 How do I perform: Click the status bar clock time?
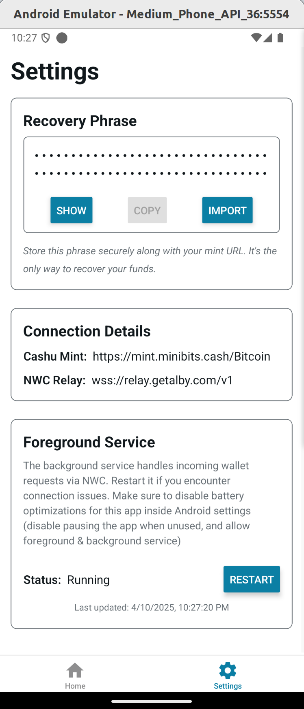tap(24, 38)
